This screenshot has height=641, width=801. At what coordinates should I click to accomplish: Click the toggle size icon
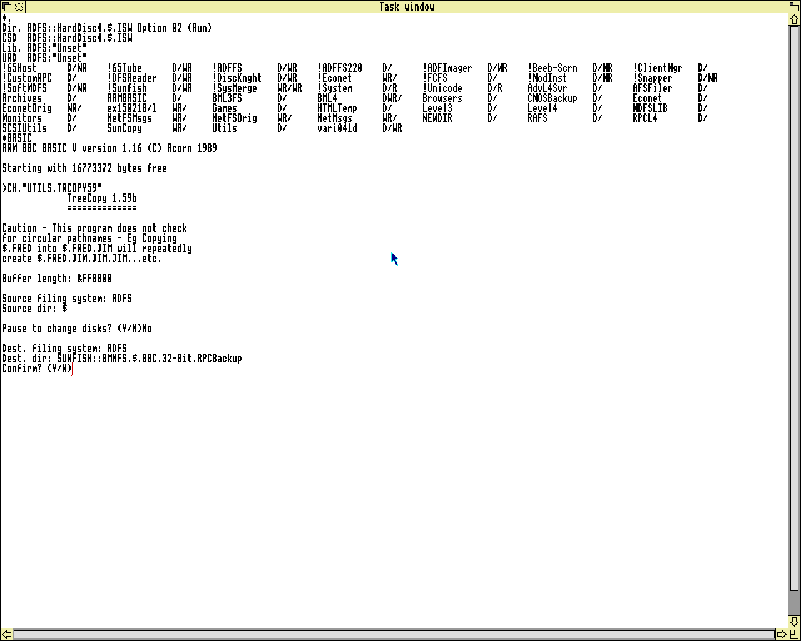click(x=794, y=6)
